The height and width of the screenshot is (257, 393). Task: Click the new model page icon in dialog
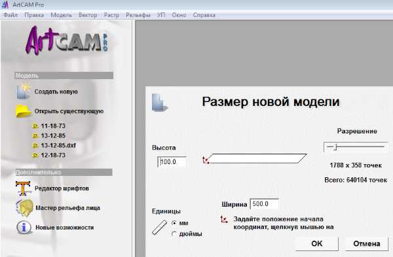click(160, 103)
